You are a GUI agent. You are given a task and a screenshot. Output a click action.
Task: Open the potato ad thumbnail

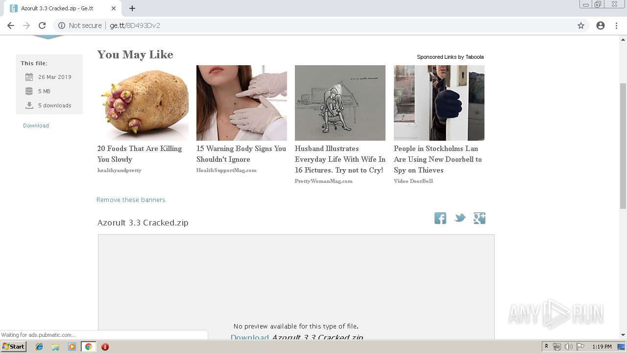pos(143,103)
